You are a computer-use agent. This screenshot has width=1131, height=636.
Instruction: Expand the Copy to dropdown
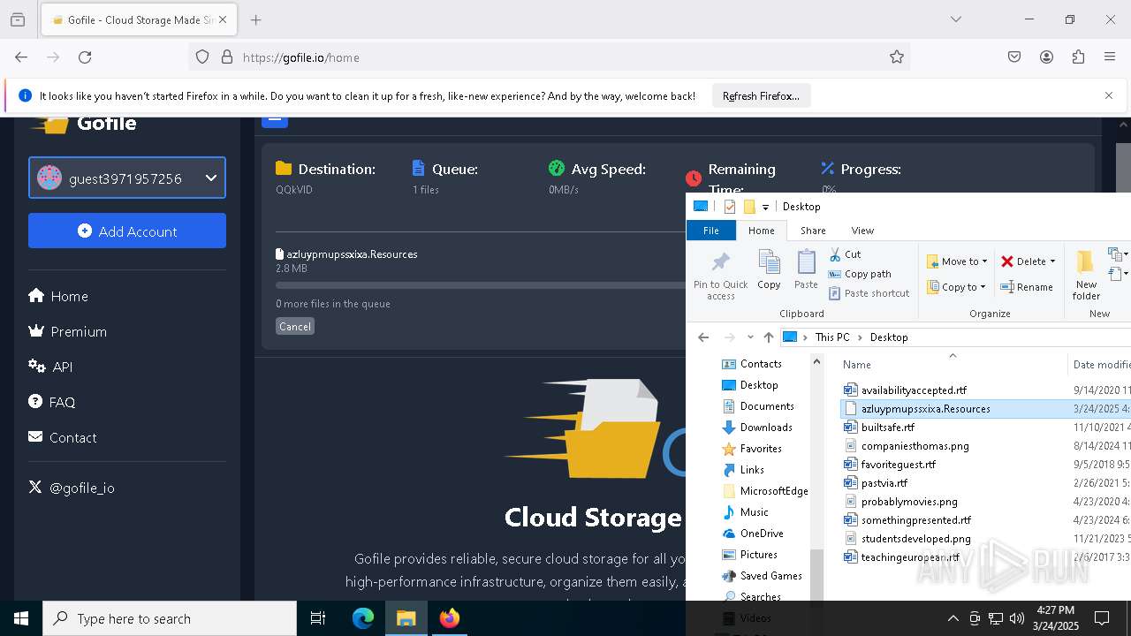[x=957, y=287]
